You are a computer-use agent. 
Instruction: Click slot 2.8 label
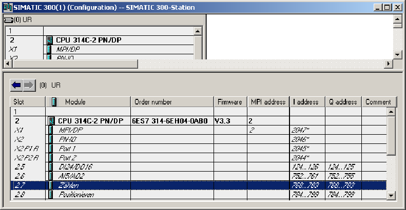[20, 195]
